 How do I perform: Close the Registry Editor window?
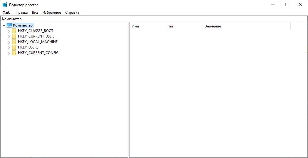300,5
